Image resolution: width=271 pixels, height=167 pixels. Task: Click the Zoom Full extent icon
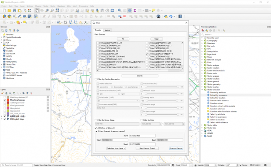point(57,11)
